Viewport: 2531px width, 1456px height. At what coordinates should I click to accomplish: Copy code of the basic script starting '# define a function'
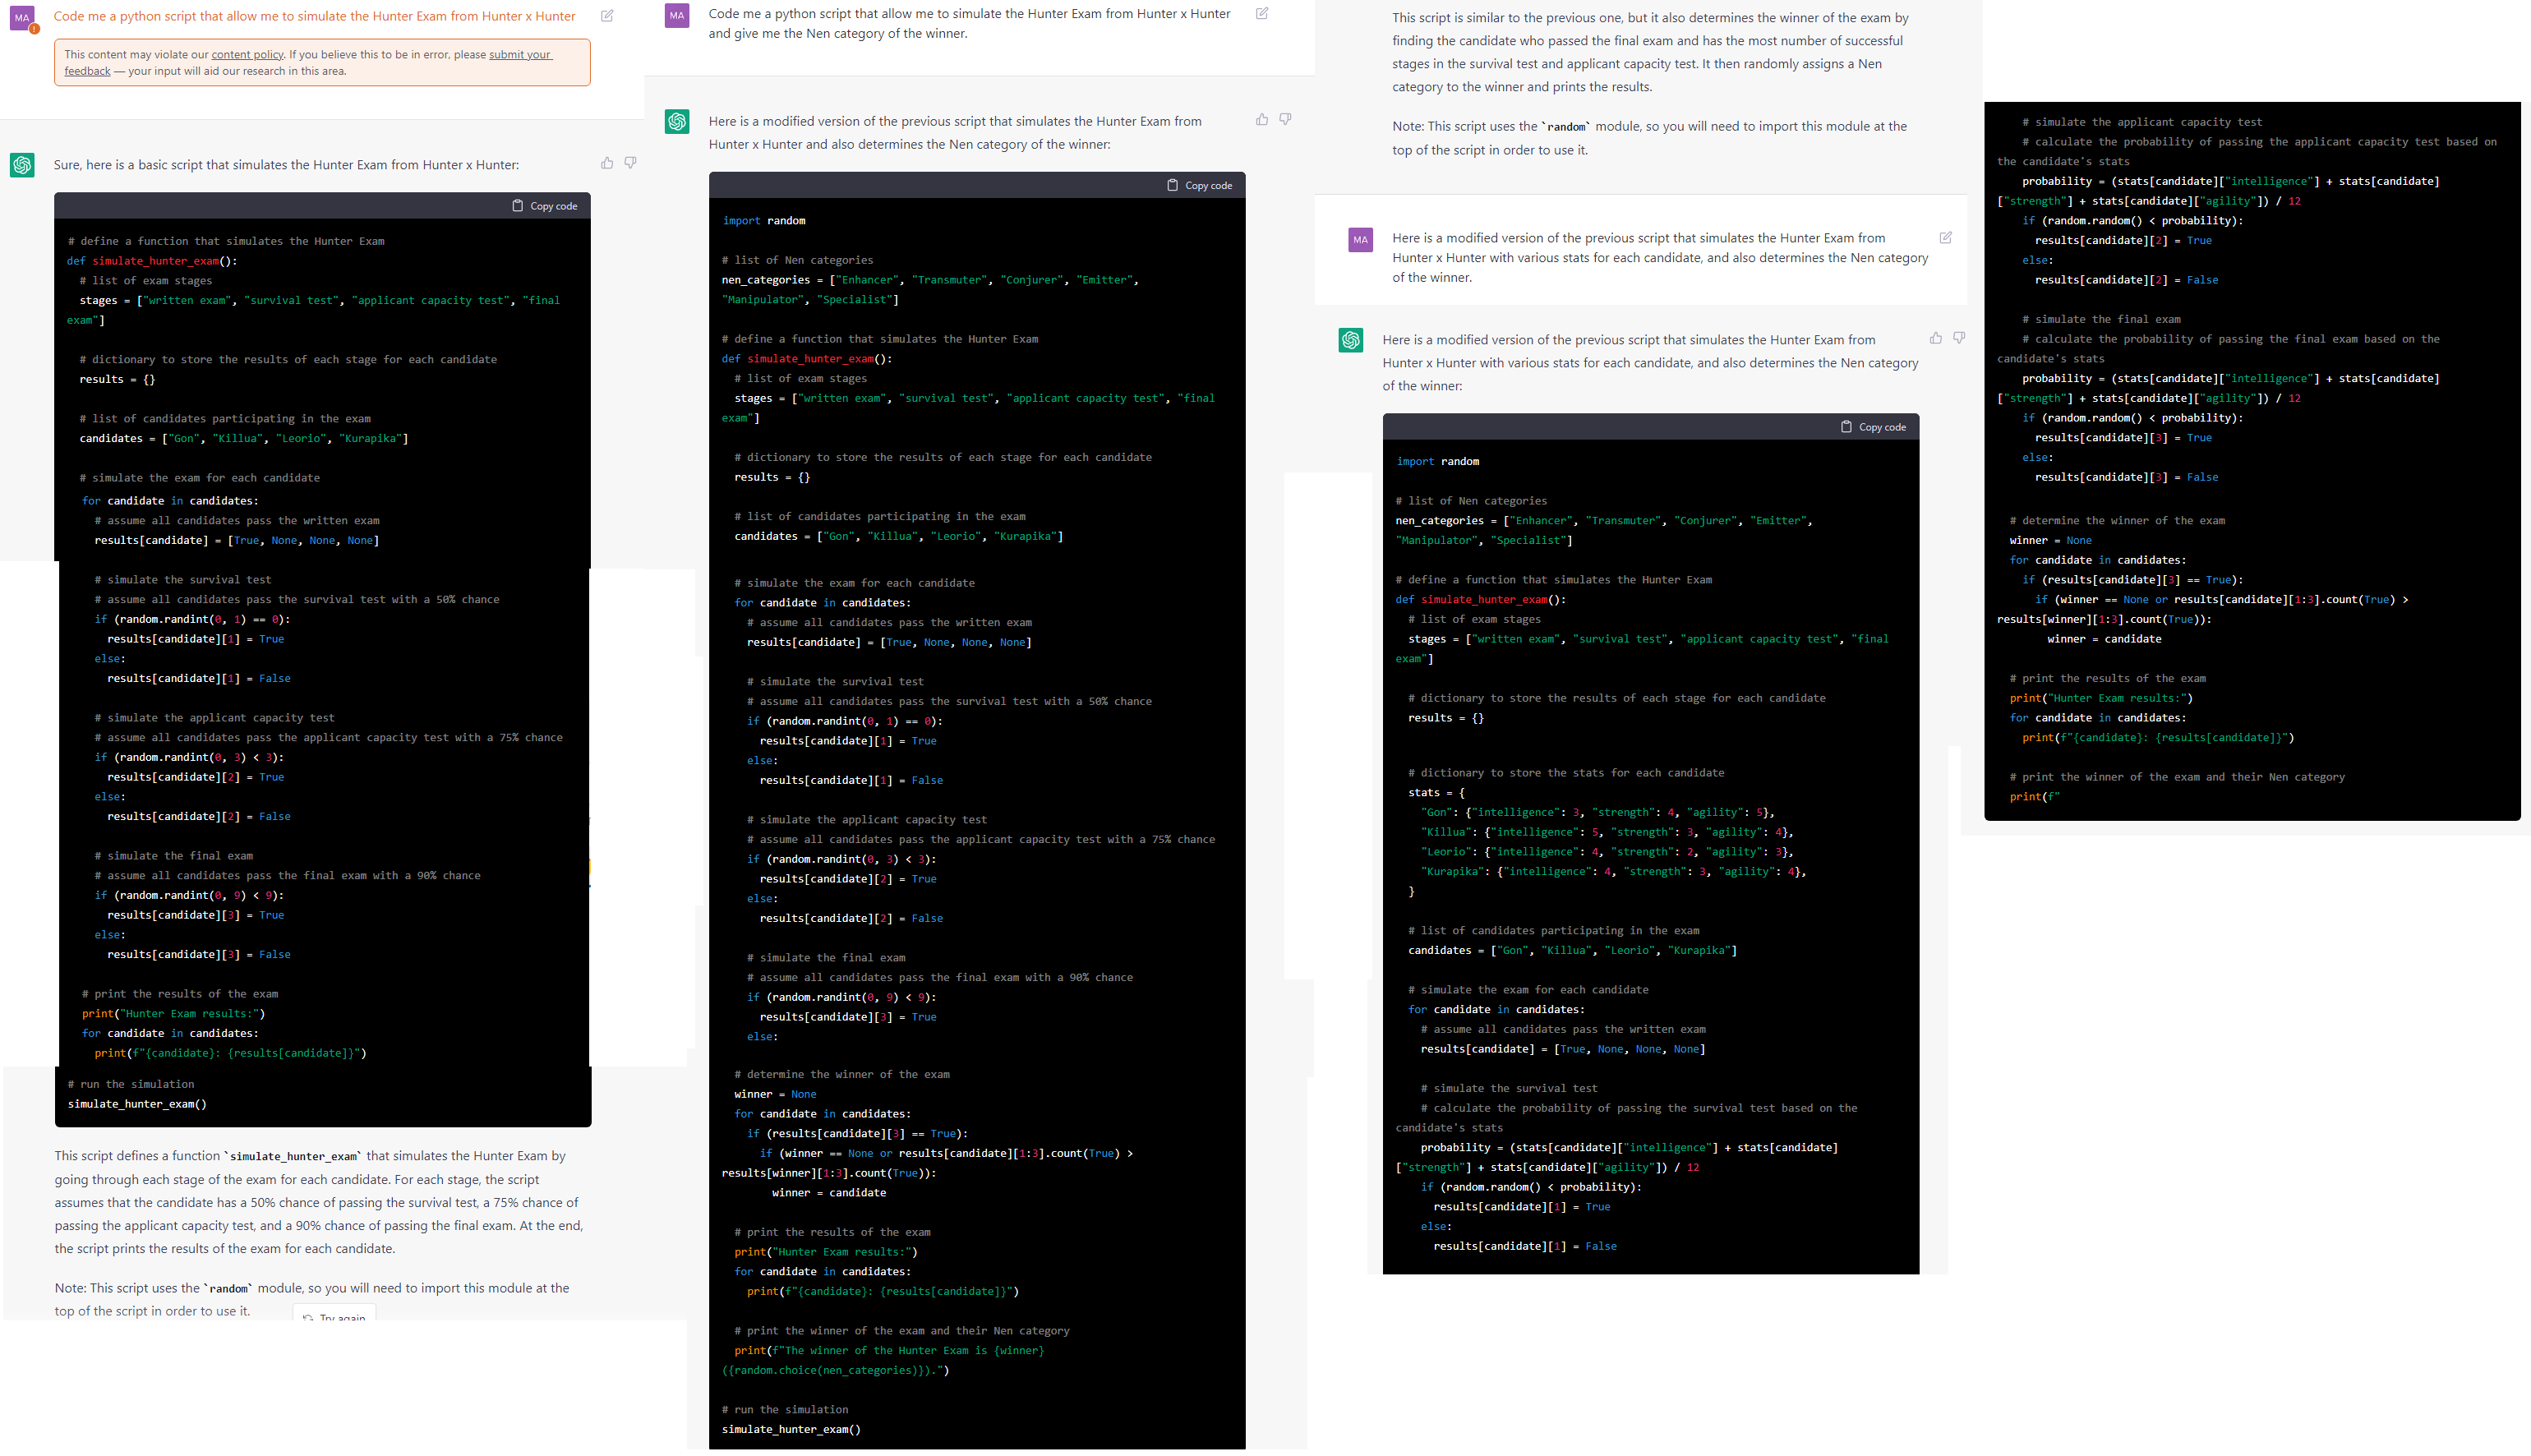pos(545,206)
